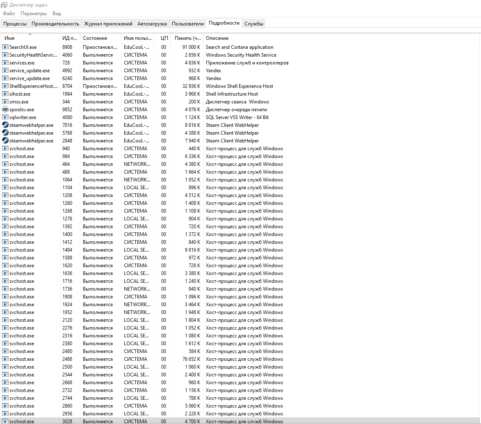Click svchost.exe row with PID 3028
The height and width of the screenshot is (424, 481).
tap(240, 421)
